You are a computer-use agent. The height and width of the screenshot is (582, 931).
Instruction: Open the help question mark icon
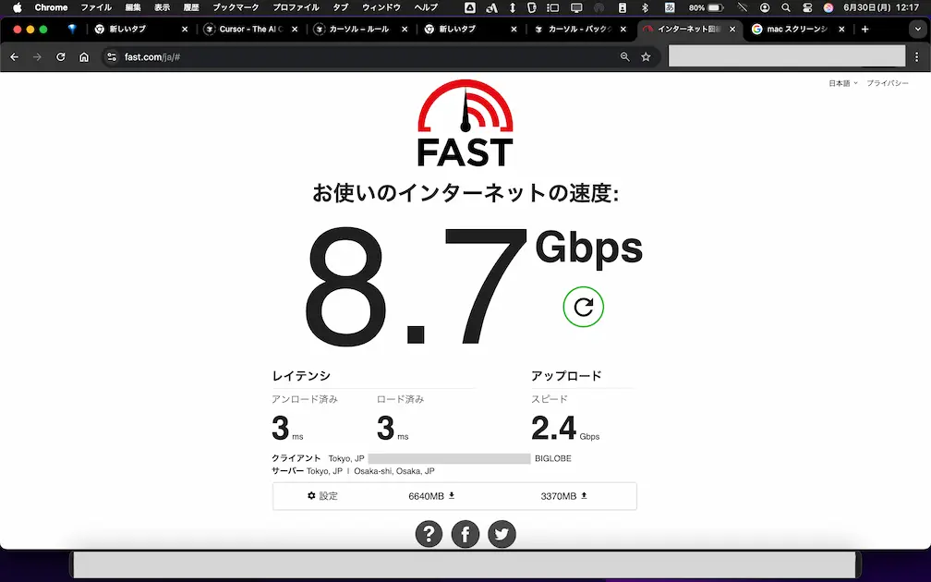tap(429, 534)
